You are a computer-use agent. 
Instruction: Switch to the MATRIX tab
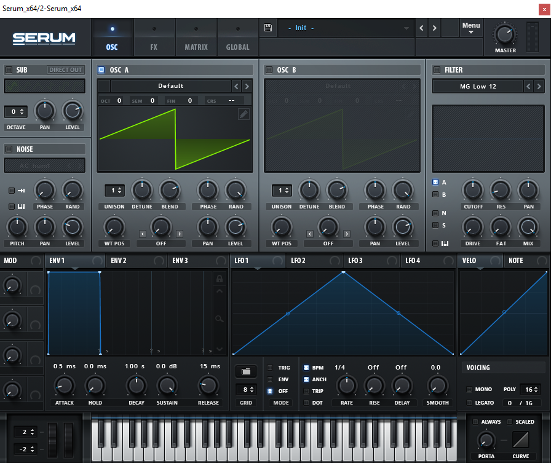[x=196, y=38]
